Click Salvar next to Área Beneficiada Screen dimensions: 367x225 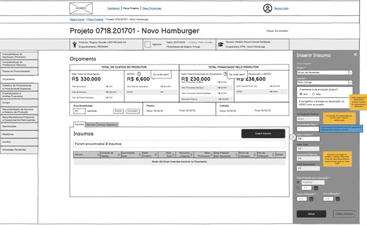click(118, 111)
